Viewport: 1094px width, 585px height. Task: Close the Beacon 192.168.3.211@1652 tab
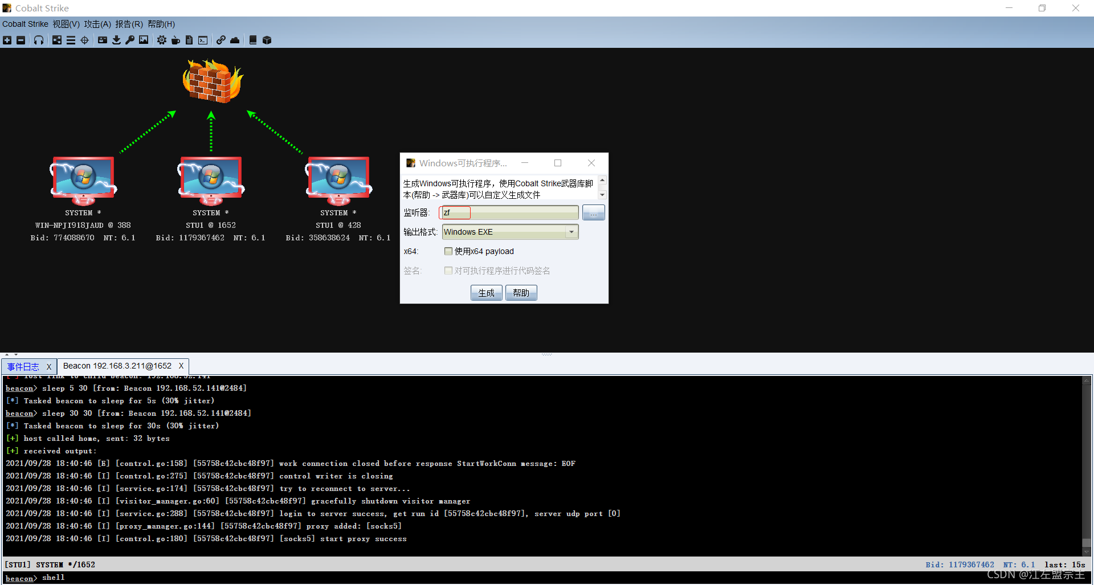[181, 366]
